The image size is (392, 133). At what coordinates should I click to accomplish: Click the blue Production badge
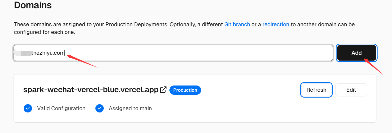pyautogui.click(x=185, y=90)
